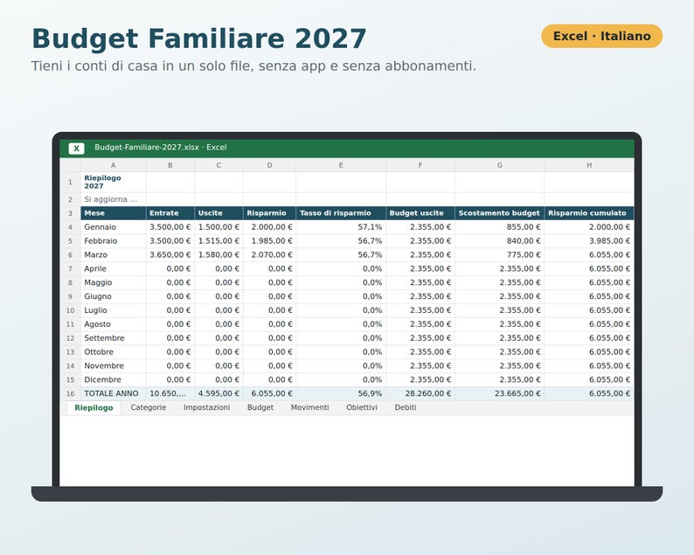Click Marzo's Risparmio value 2.070,00 €

point(269,255)
